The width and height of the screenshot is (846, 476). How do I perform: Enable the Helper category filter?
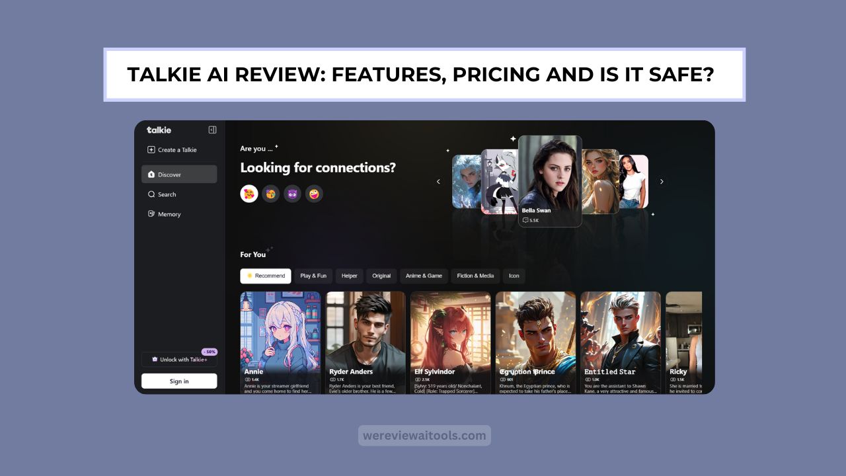point(350,276)
